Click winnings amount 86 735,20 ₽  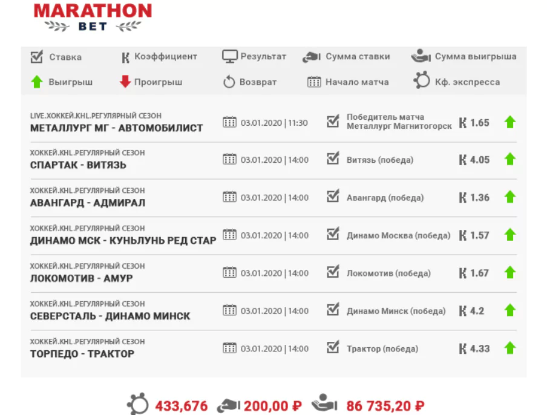point(385,406)
